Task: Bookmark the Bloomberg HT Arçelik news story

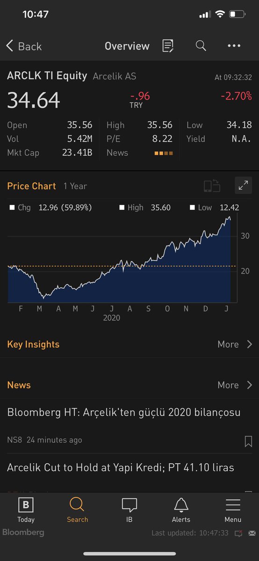Action: point(248,441)
